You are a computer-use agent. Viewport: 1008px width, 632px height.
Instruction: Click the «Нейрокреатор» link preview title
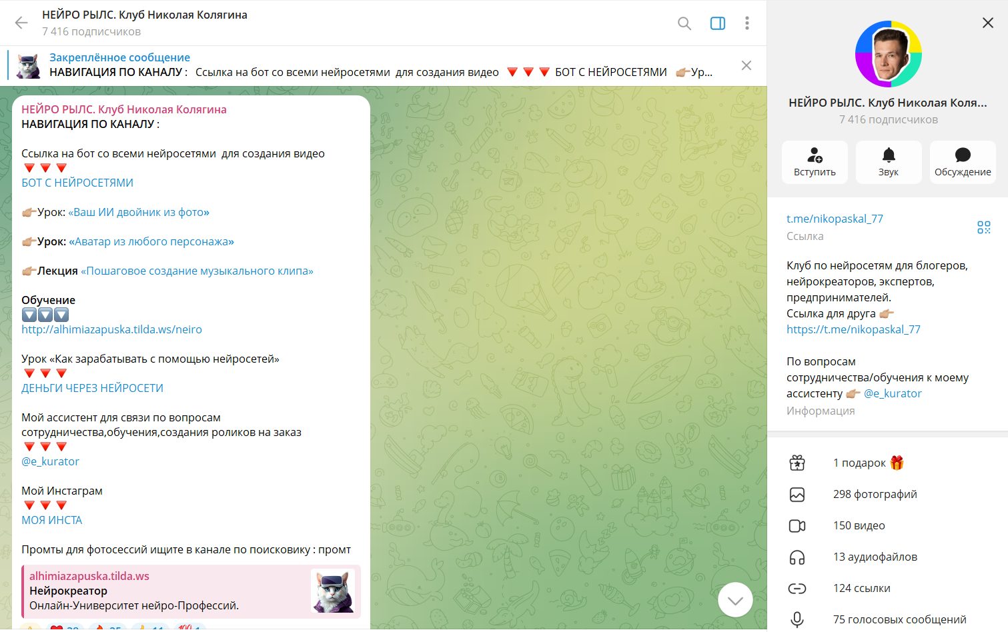pyautogui.click(x=68, y=591)
